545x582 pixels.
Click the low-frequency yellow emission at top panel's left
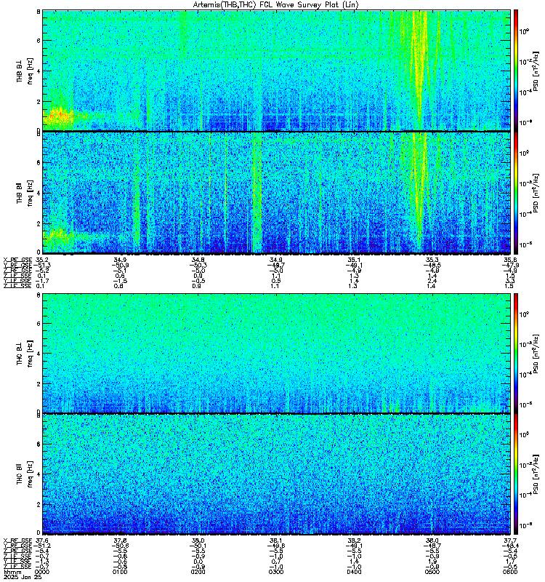tap(58, 115)
